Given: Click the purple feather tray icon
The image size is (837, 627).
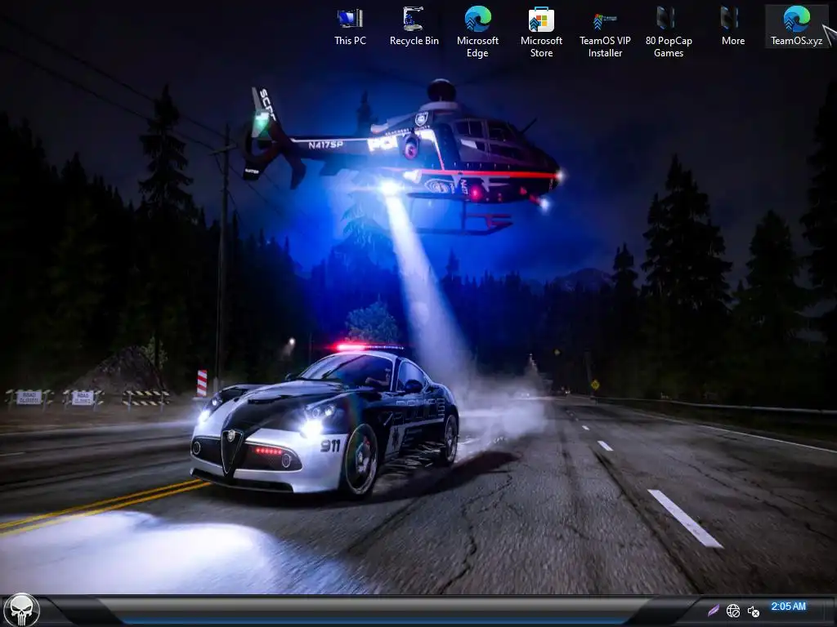Looking at the screenshot, I should 713,611.
